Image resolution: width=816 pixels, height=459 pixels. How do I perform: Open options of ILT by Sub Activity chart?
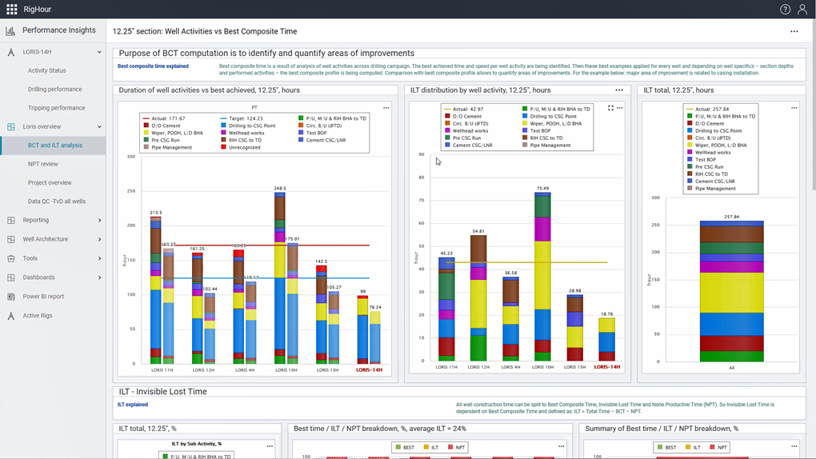[270, 446]
